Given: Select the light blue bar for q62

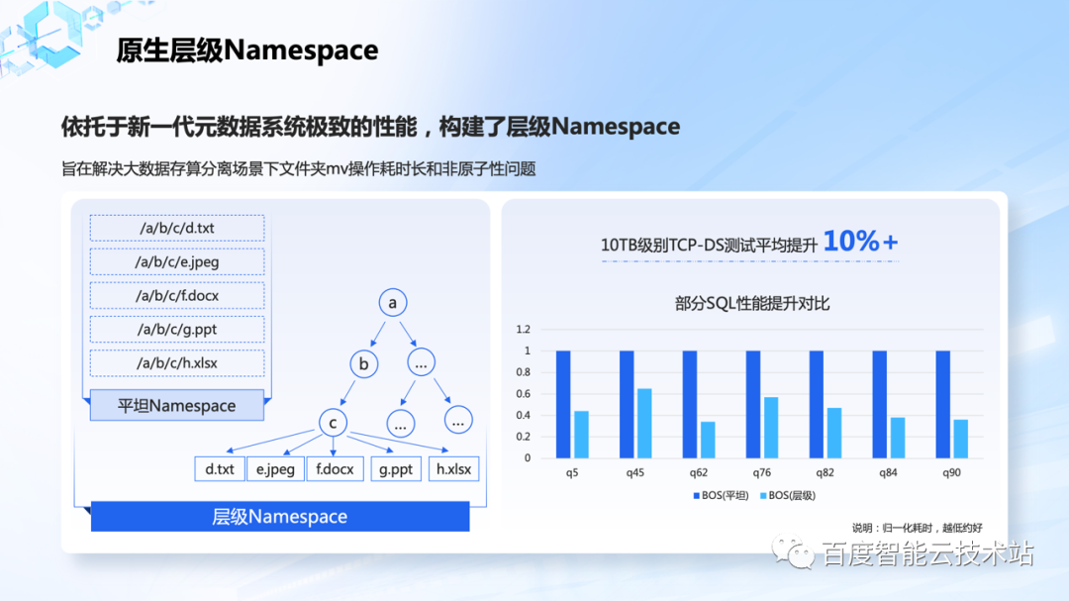Looking at the screenshot, I should [x=708, y=440].
